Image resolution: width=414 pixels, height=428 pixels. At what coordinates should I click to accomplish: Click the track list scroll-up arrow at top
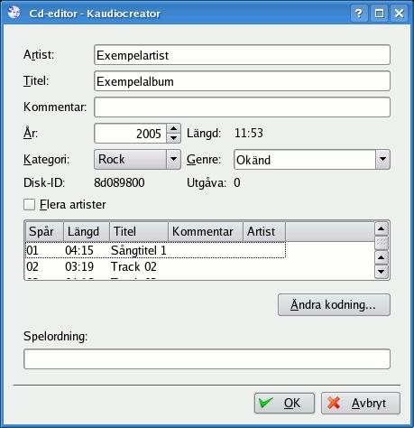pyautogui.click(x=381, y=229)
